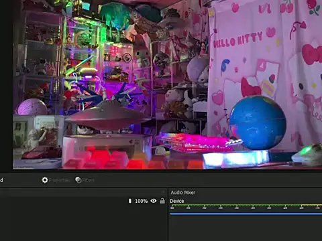Select the Device audio source label
This screenshot has width=322, height=241.
(x=177, y=201)
